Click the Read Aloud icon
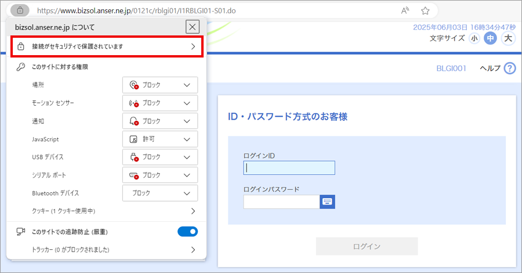The image size is (522, 273). tap(405, 10)
